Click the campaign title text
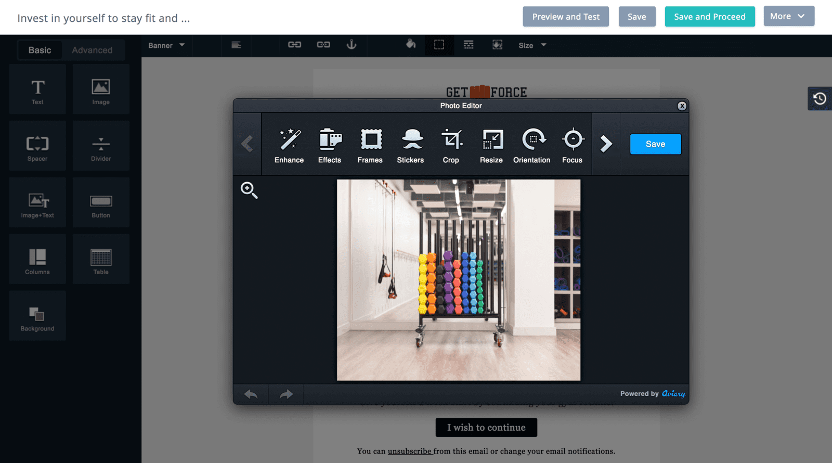Viewport: 832px width, 463px height. coord(103,18)
